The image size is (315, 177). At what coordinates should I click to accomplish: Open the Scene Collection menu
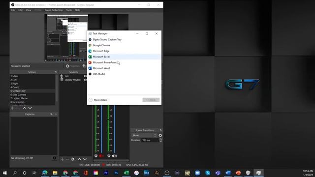pyautogui.click(x=54, y=10)
